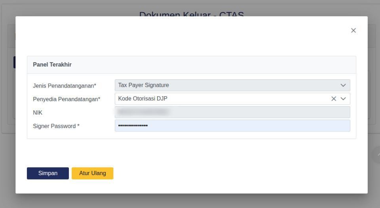Click the Penyedia Penandatangan label
The height and width of the screenshot is (208, 380).
click(66, 99)
